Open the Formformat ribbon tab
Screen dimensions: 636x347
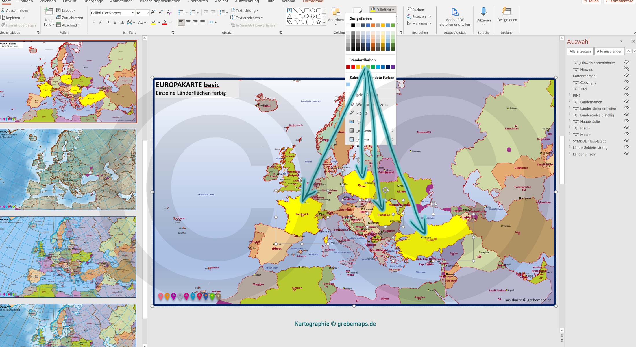(314, 1)
